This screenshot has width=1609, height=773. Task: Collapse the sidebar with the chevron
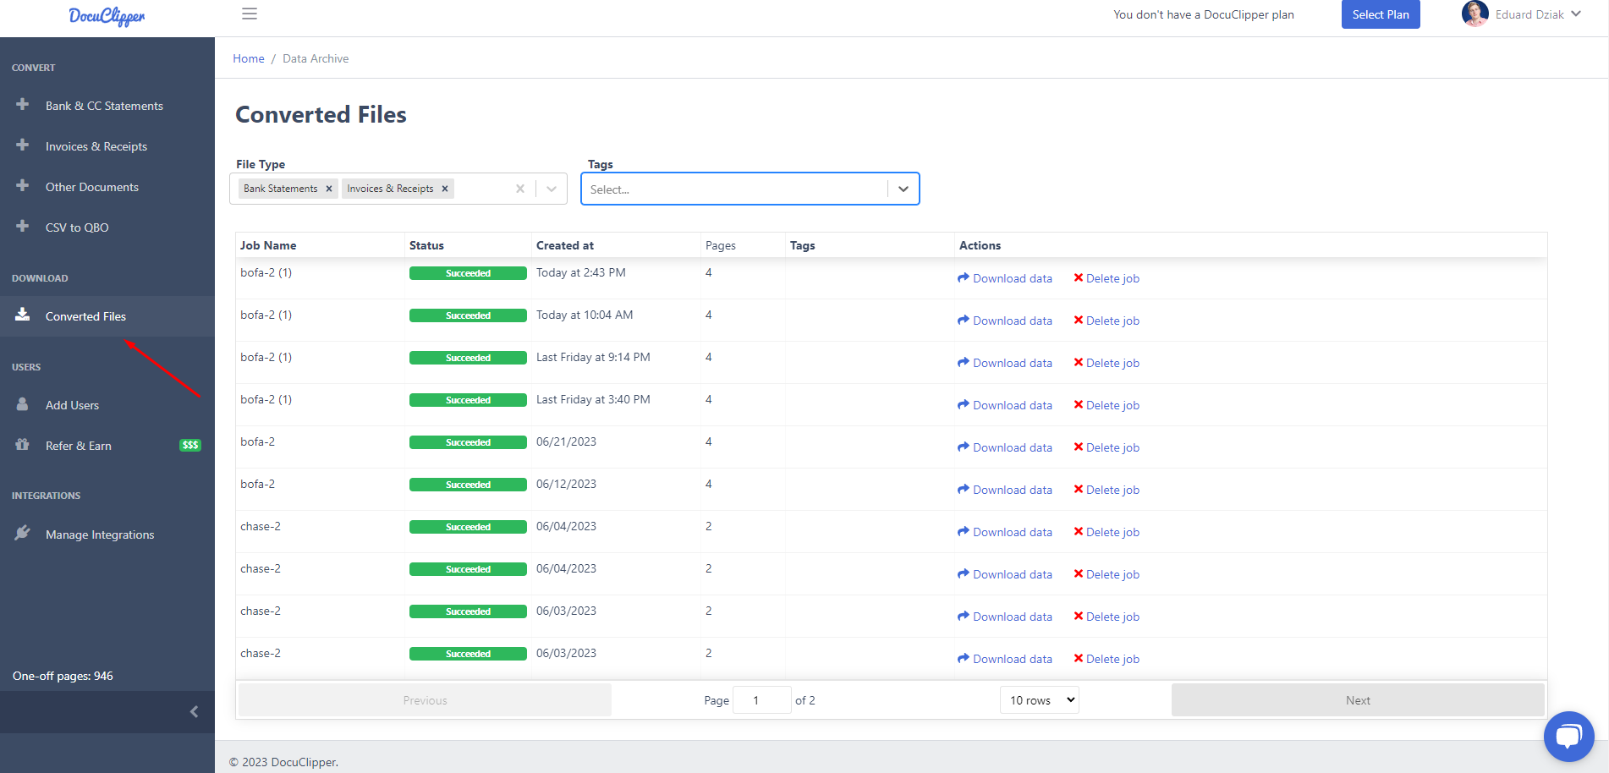(x=194, y=711)
